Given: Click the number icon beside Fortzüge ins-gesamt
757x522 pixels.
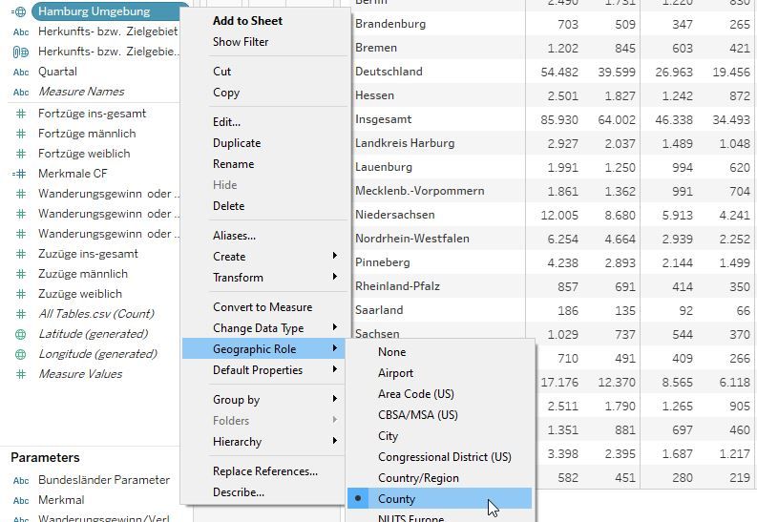Looking at the screenshot, I should coord(20,114).
